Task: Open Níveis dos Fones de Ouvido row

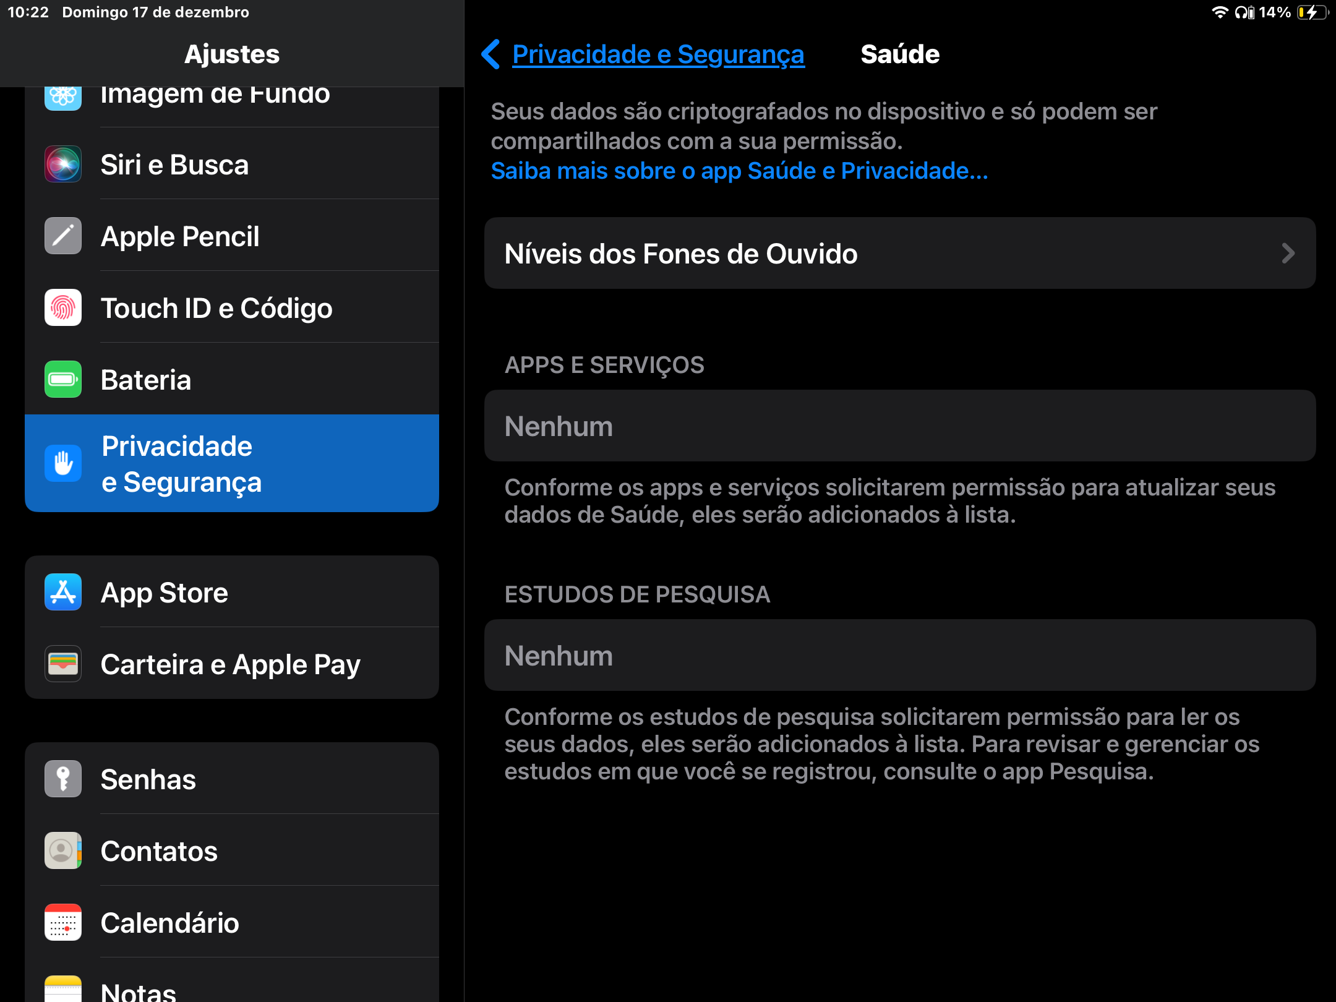Action: pos(899,254)
